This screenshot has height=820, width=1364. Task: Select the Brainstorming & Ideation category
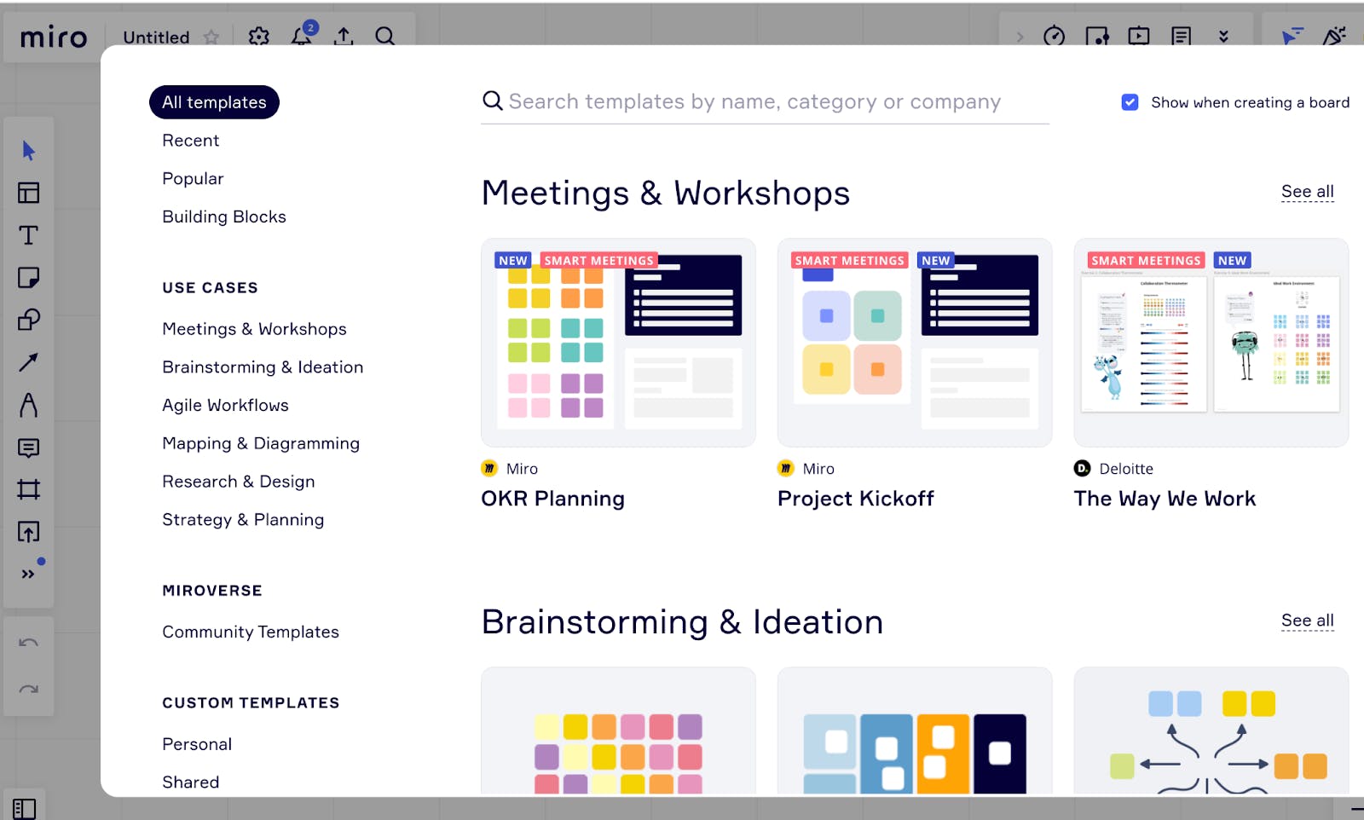click(263, 367)
